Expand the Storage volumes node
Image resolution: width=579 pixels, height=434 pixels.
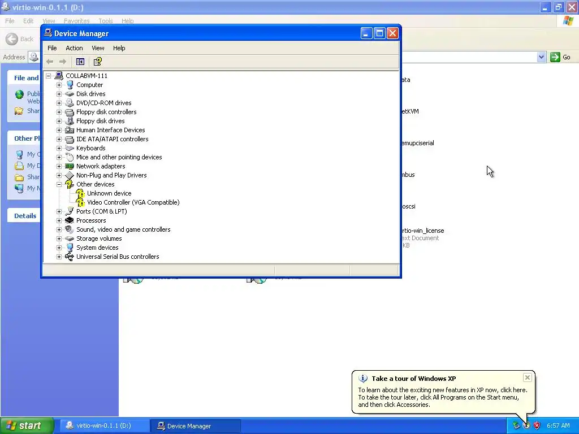59,238
